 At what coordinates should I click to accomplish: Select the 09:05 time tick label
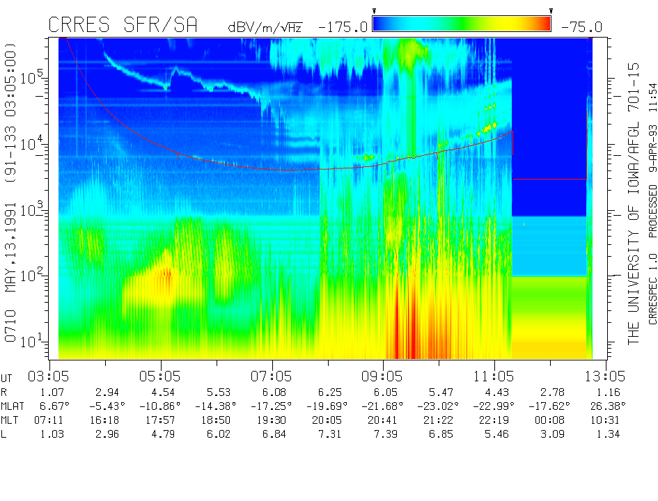[384, 375]
